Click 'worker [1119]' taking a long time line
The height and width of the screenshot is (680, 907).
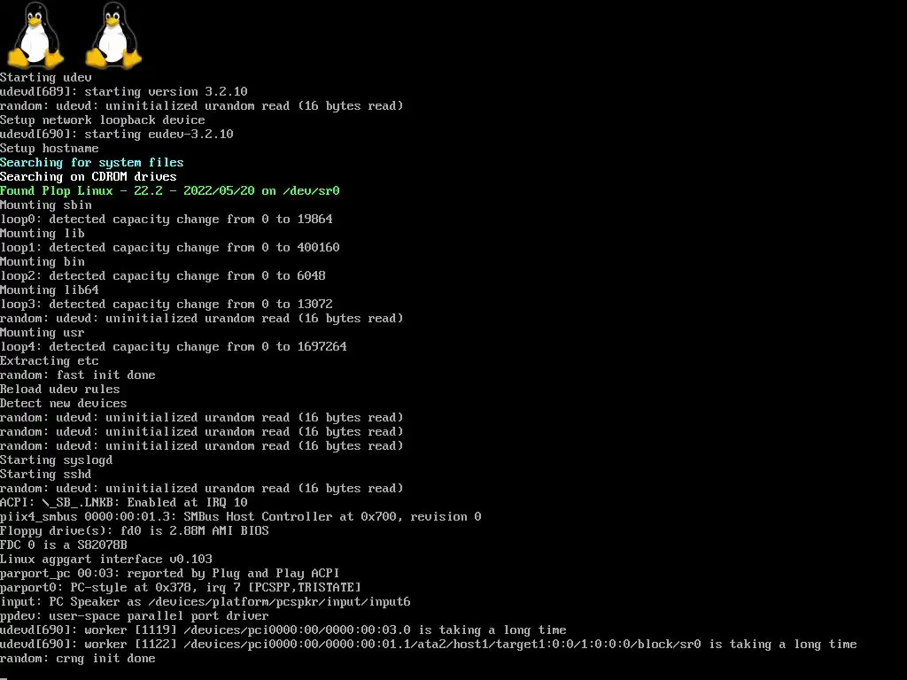tap(283, 630)
